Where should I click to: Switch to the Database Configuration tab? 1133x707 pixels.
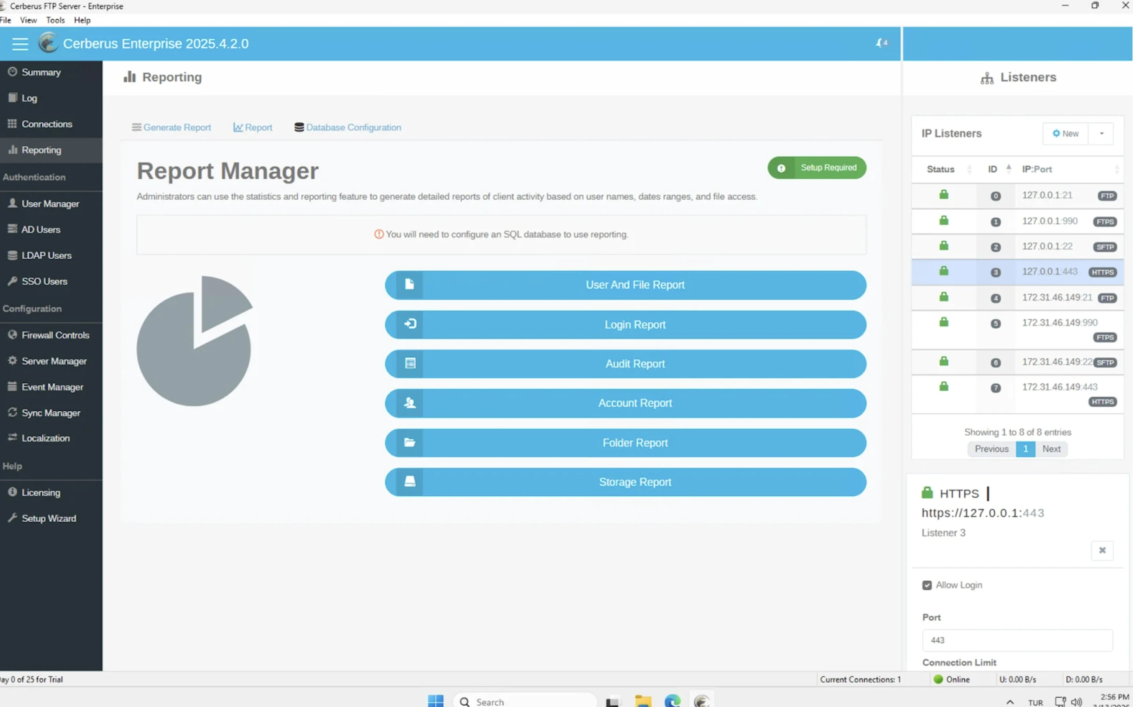(x=348, y=128)
